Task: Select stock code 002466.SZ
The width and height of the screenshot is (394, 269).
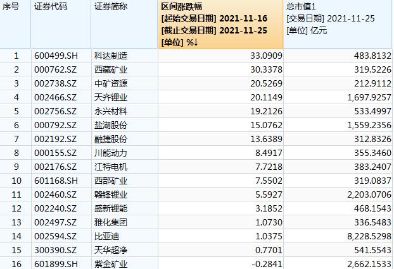Action: (55, 97)
